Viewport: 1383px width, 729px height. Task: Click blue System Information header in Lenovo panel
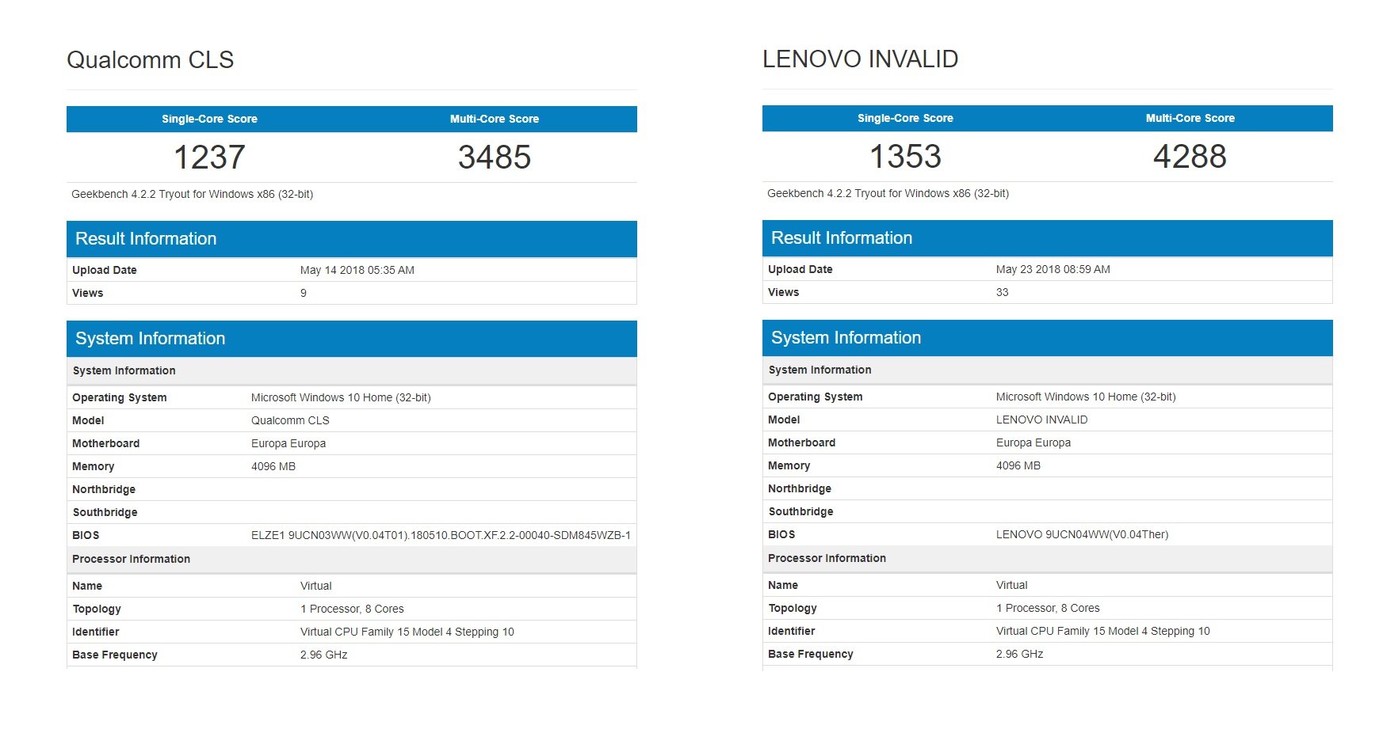[x=1048, y=337]
